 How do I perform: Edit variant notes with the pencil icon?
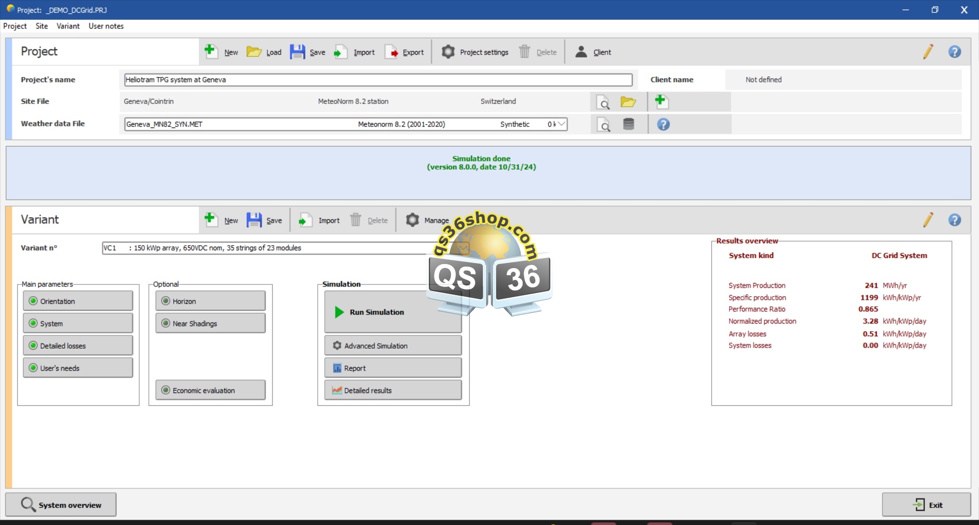point(928,220)
